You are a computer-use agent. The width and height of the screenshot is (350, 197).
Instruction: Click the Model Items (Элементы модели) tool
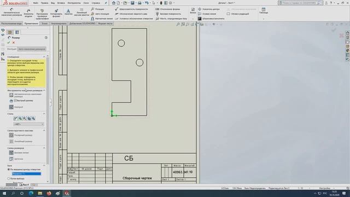pyautogui.click(x=28, y=13)
